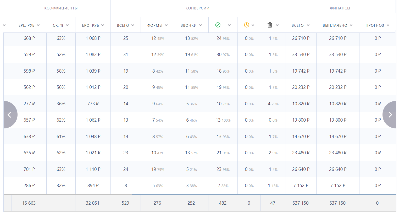399x212 pixels.
Task: Select the КОНВЕРСИИ group header
Action: pos(197,8)
